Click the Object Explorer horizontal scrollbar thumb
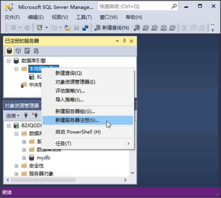 coord(44,180)
